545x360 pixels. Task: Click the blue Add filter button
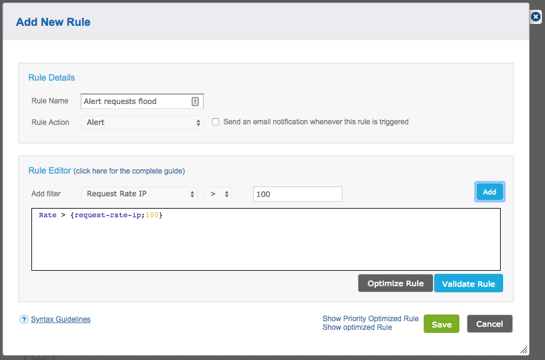point(490,192)
